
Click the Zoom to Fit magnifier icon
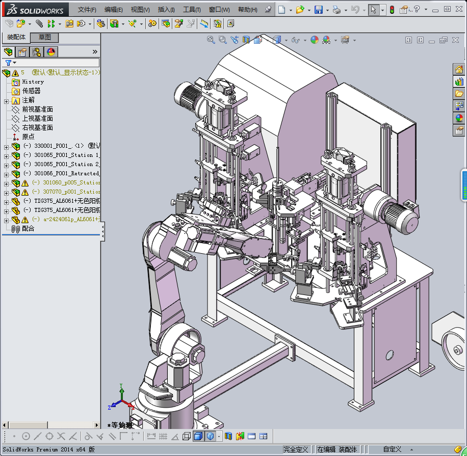[x=211, y=40]
